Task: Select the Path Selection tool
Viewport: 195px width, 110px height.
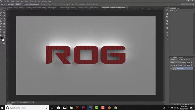Action: [1, 32]
